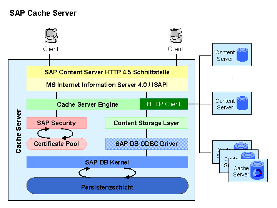Click the Content Storage Layer box

[x=147, y=123]
